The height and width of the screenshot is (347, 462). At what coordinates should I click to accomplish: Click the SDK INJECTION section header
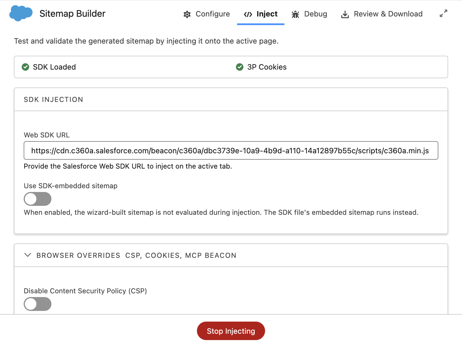click(53, 99)
